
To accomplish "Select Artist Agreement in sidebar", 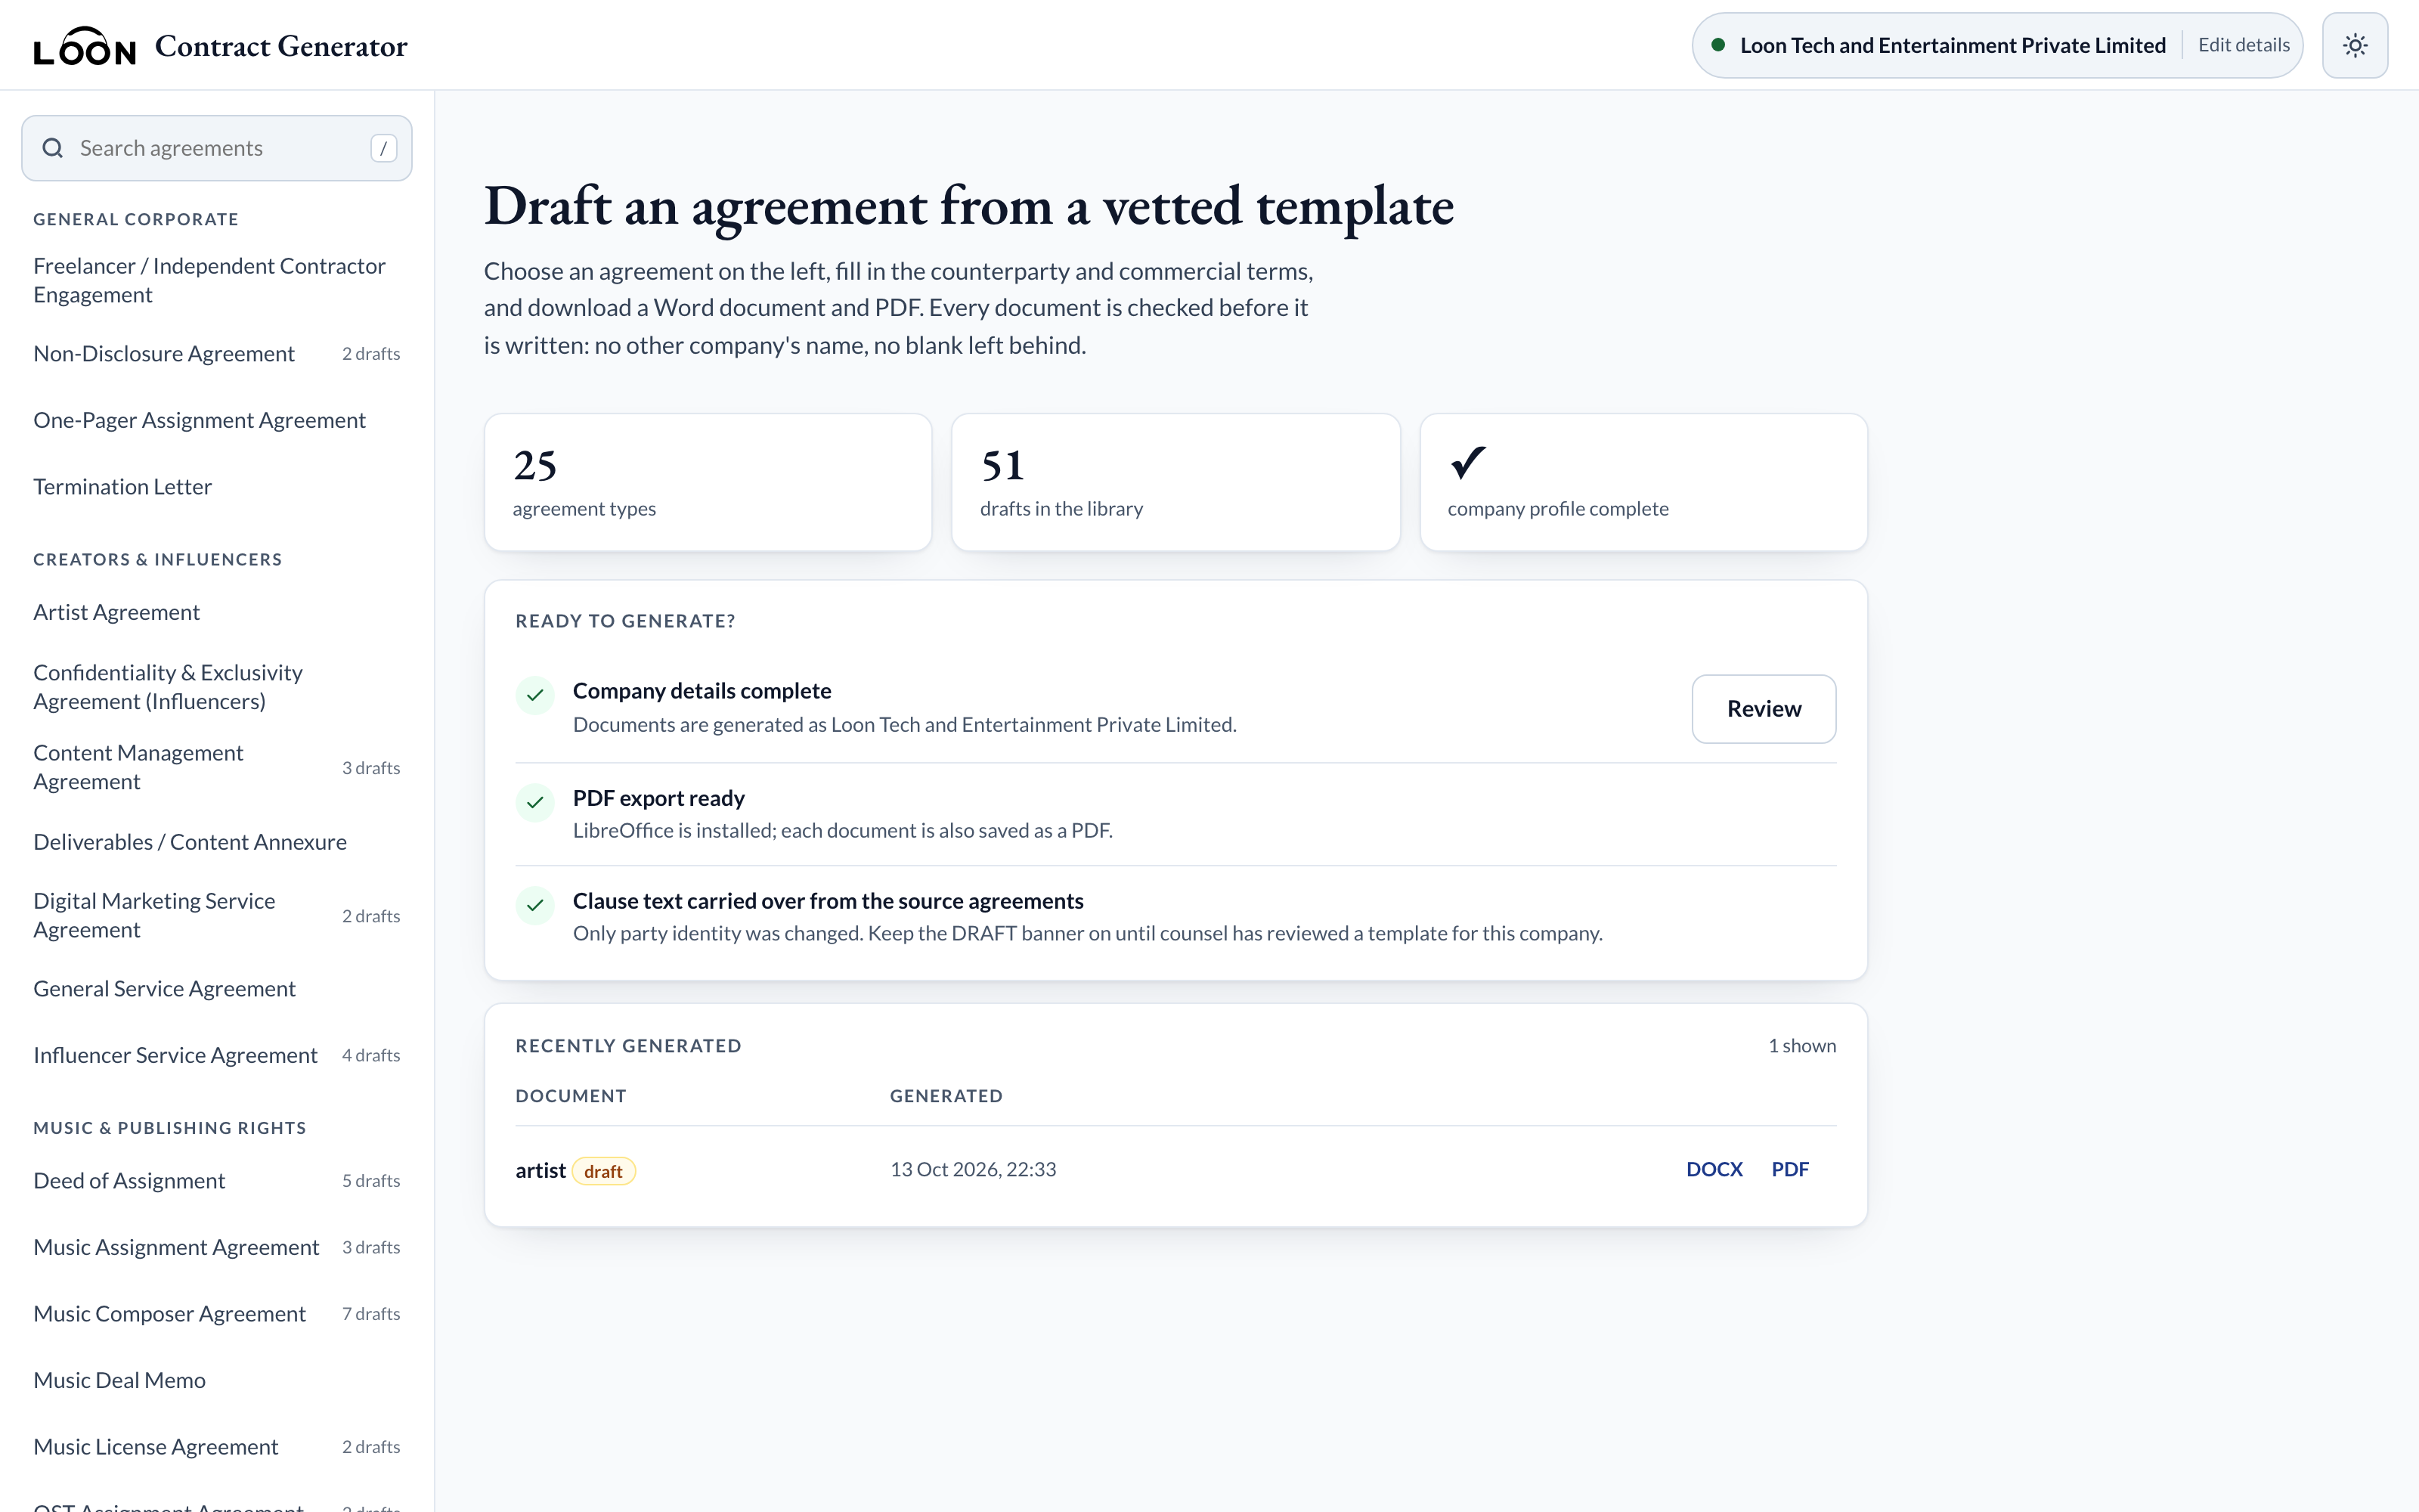I will click(217, 612).
